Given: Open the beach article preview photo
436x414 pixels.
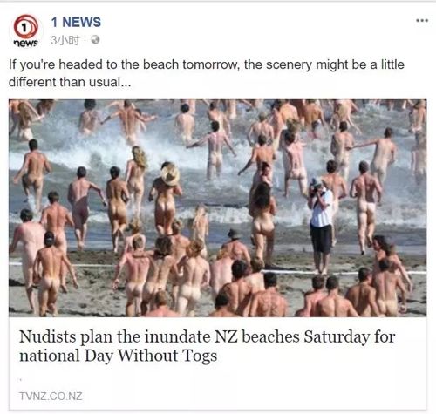Looking at the screenshot, I should coord(218,207).
